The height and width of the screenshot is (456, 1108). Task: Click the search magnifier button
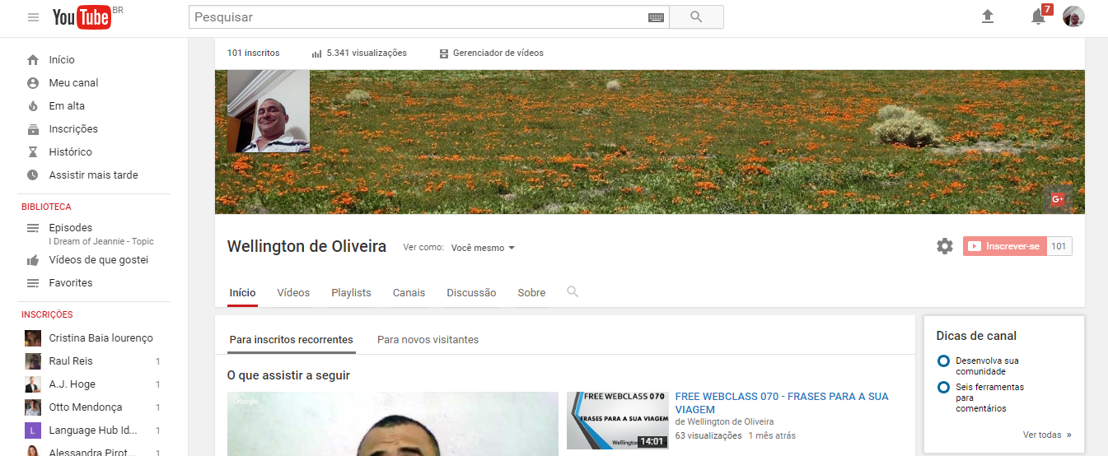coord(696,17)
